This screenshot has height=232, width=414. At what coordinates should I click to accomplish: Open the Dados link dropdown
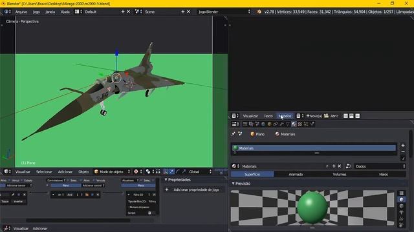(380, 166)
